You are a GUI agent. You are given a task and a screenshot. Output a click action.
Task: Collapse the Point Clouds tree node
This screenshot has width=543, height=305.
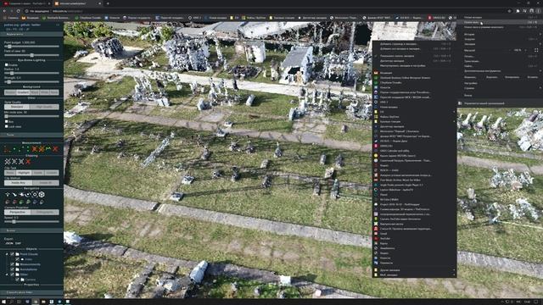pos(7,254)
